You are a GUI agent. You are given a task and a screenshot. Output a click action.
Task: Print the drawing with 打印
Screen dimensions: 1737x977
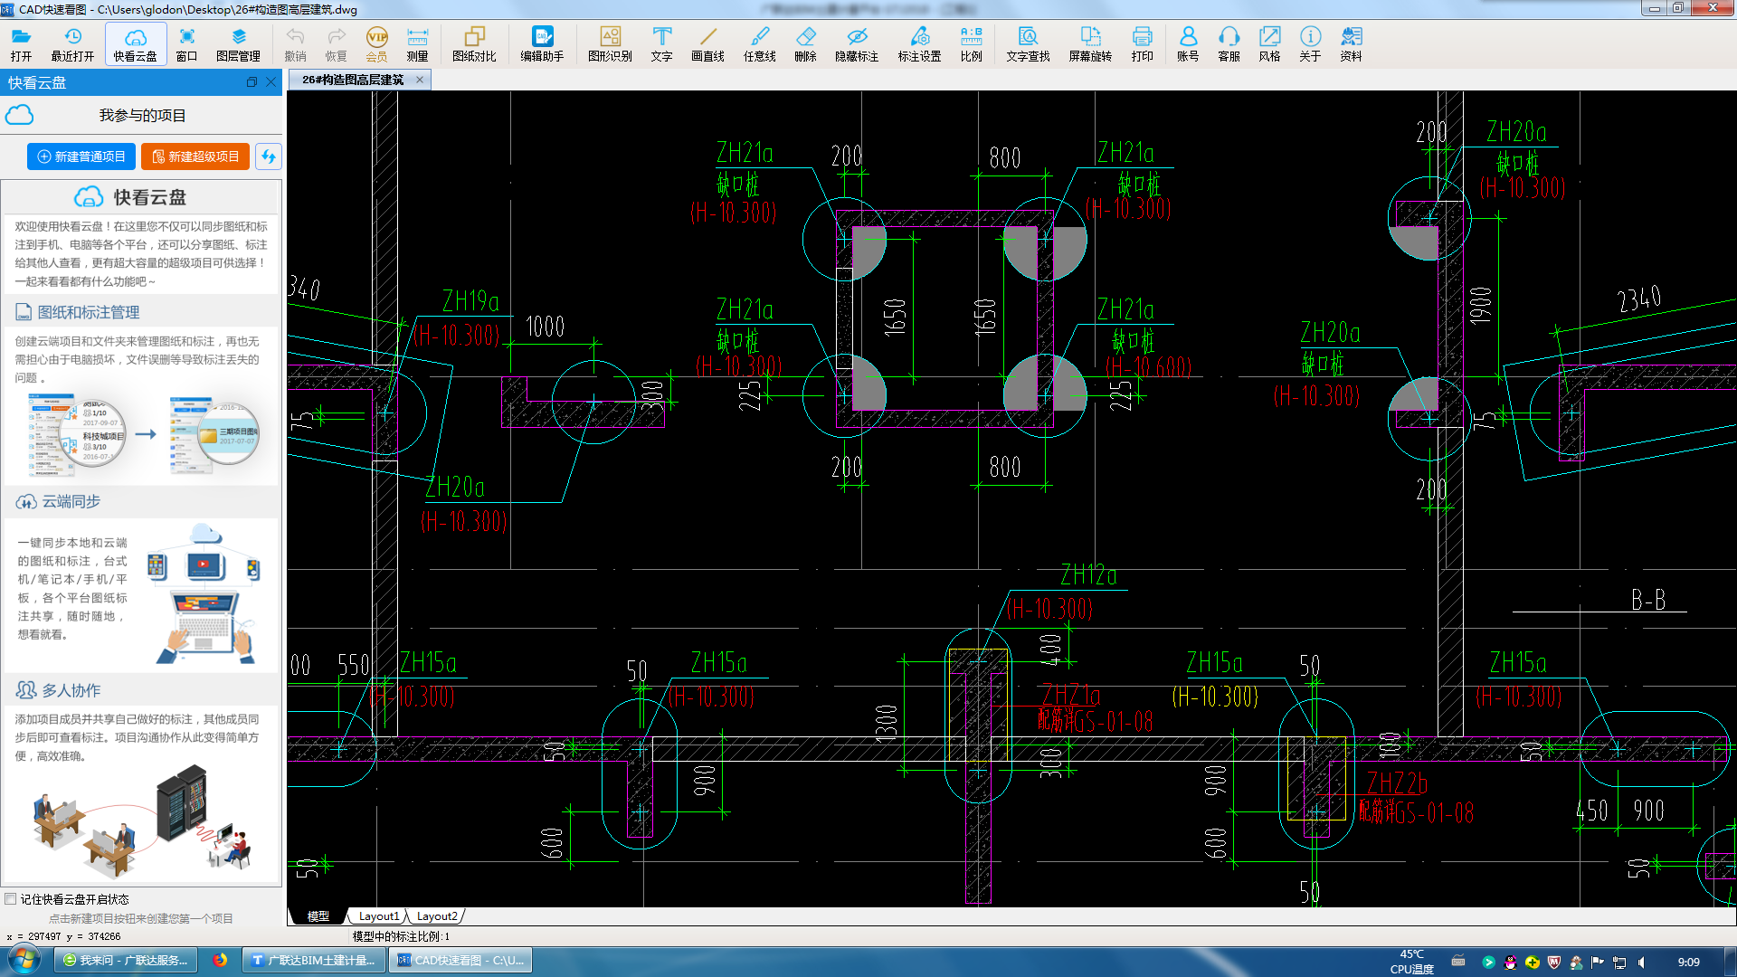[x=1142, y=44]
